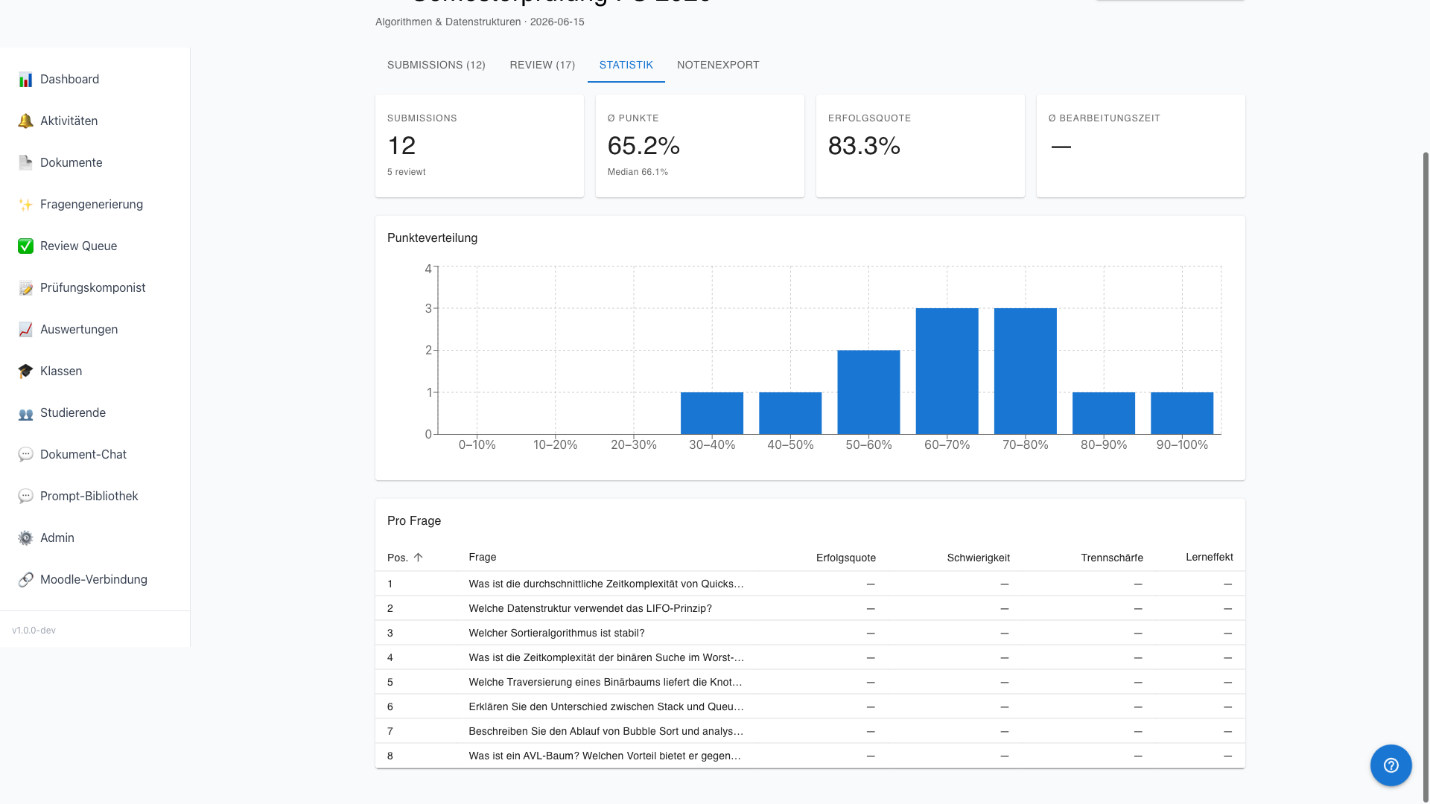This screenshot has height=804, width=1430.
Task: Sort table by Erfolgsquote column header
Action: [845, 558]
